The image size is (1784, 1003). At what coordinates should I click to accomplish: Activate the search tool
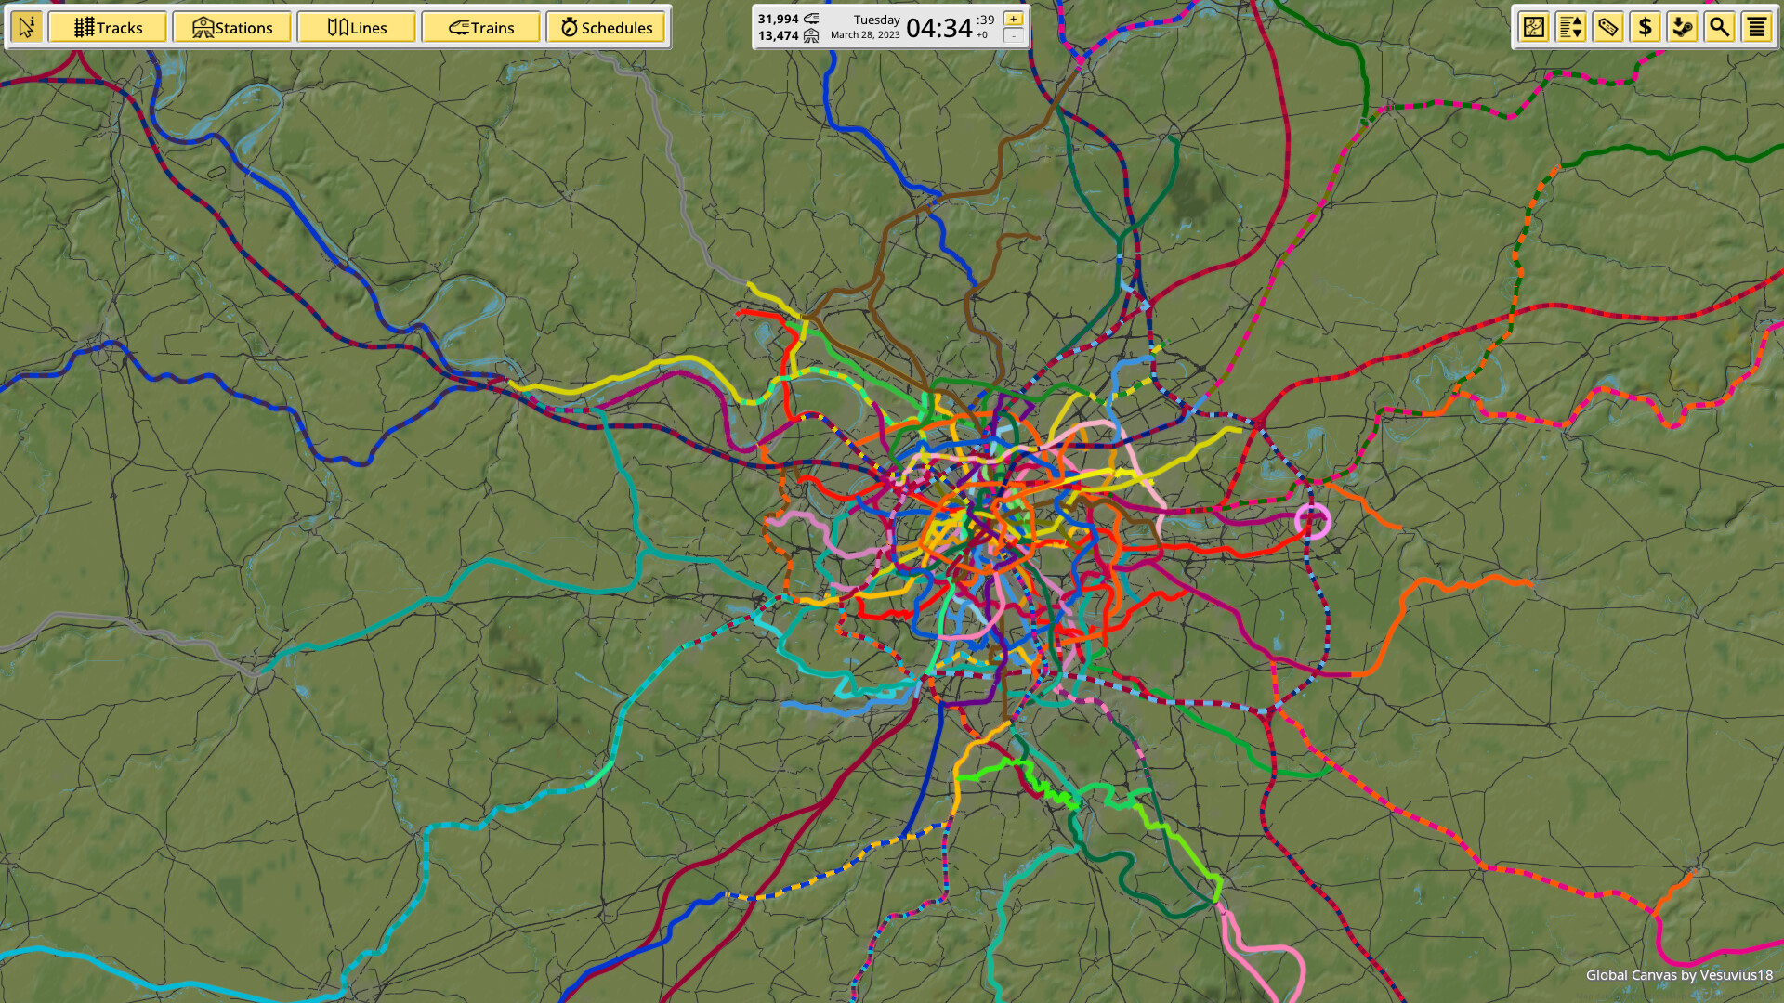click(x=1720, y=27)
